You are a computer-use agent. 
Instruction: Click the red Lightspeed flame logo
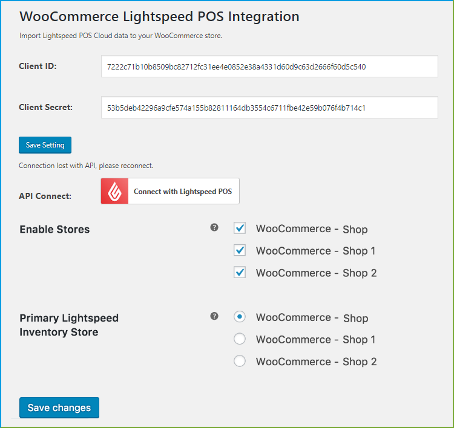pos(114,191)
